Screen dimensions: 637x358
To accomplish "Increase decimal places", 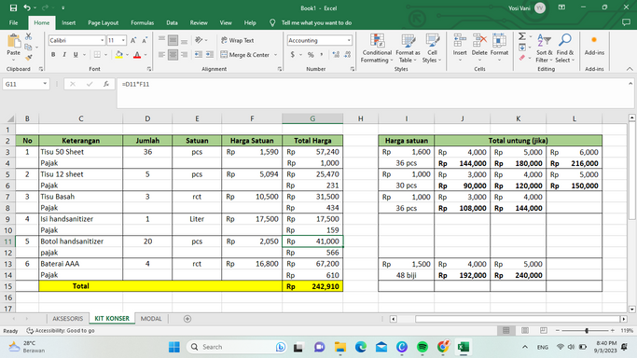I will pos(336,54).
